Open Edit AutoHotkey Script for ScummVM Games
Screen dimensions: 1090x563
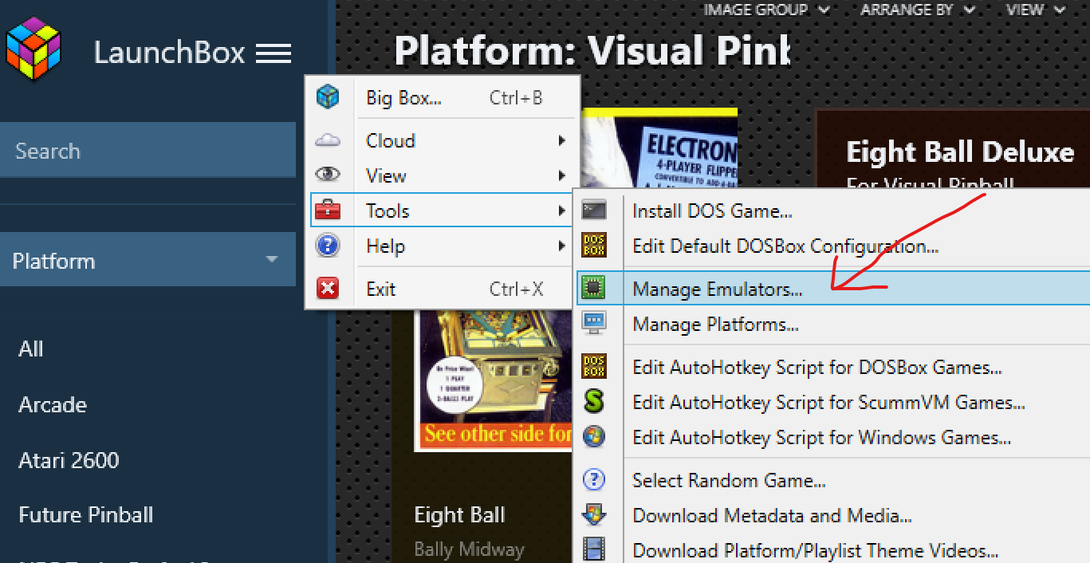[x=833, y=402]
